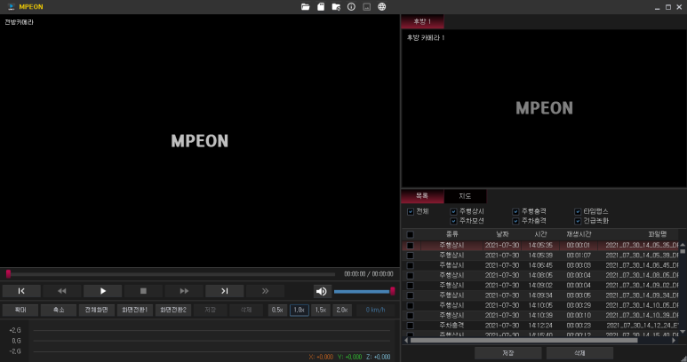Click the 확대 zoom in button
This screenshot has width=687, height=362.
[x=20, y=310]
